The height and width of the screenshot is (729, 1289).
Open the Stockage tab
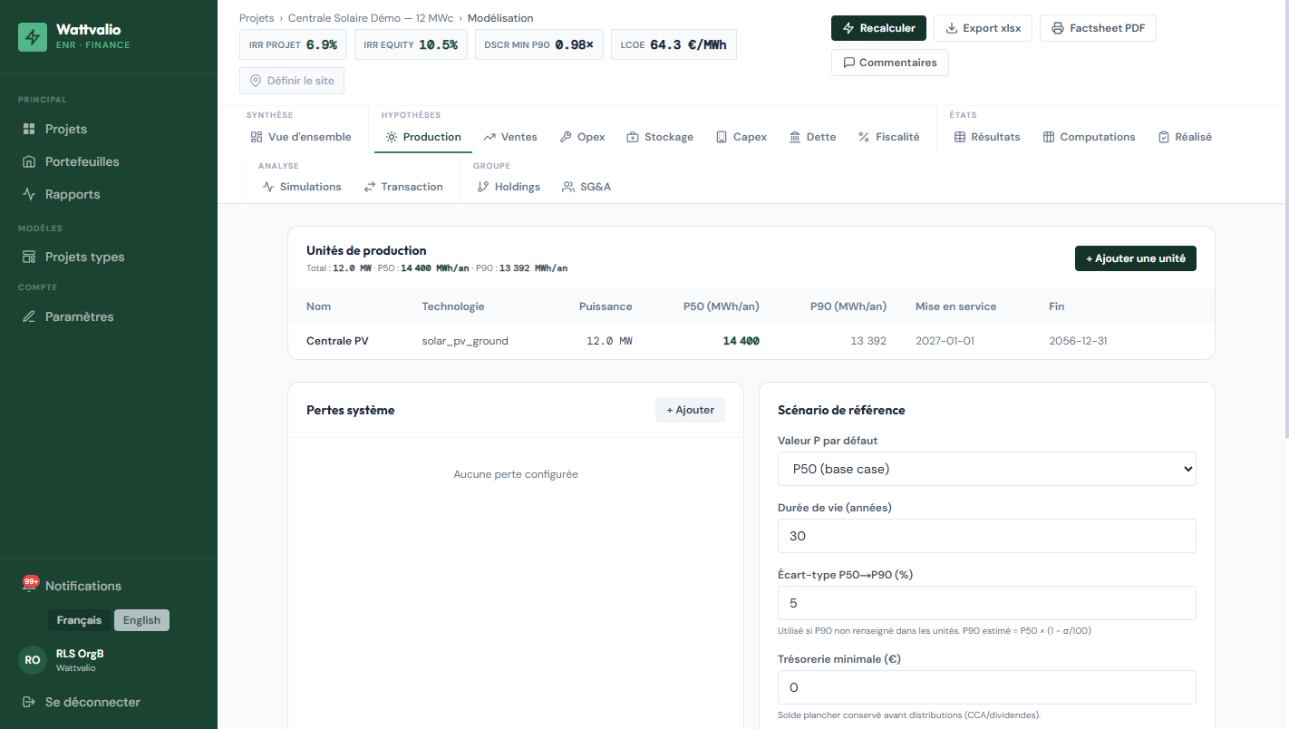click(x=660, y=137)
